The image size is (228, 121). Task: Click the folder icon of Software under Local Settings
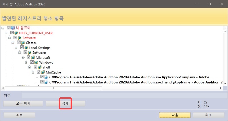pyautogui.click(x=30, y=53)
